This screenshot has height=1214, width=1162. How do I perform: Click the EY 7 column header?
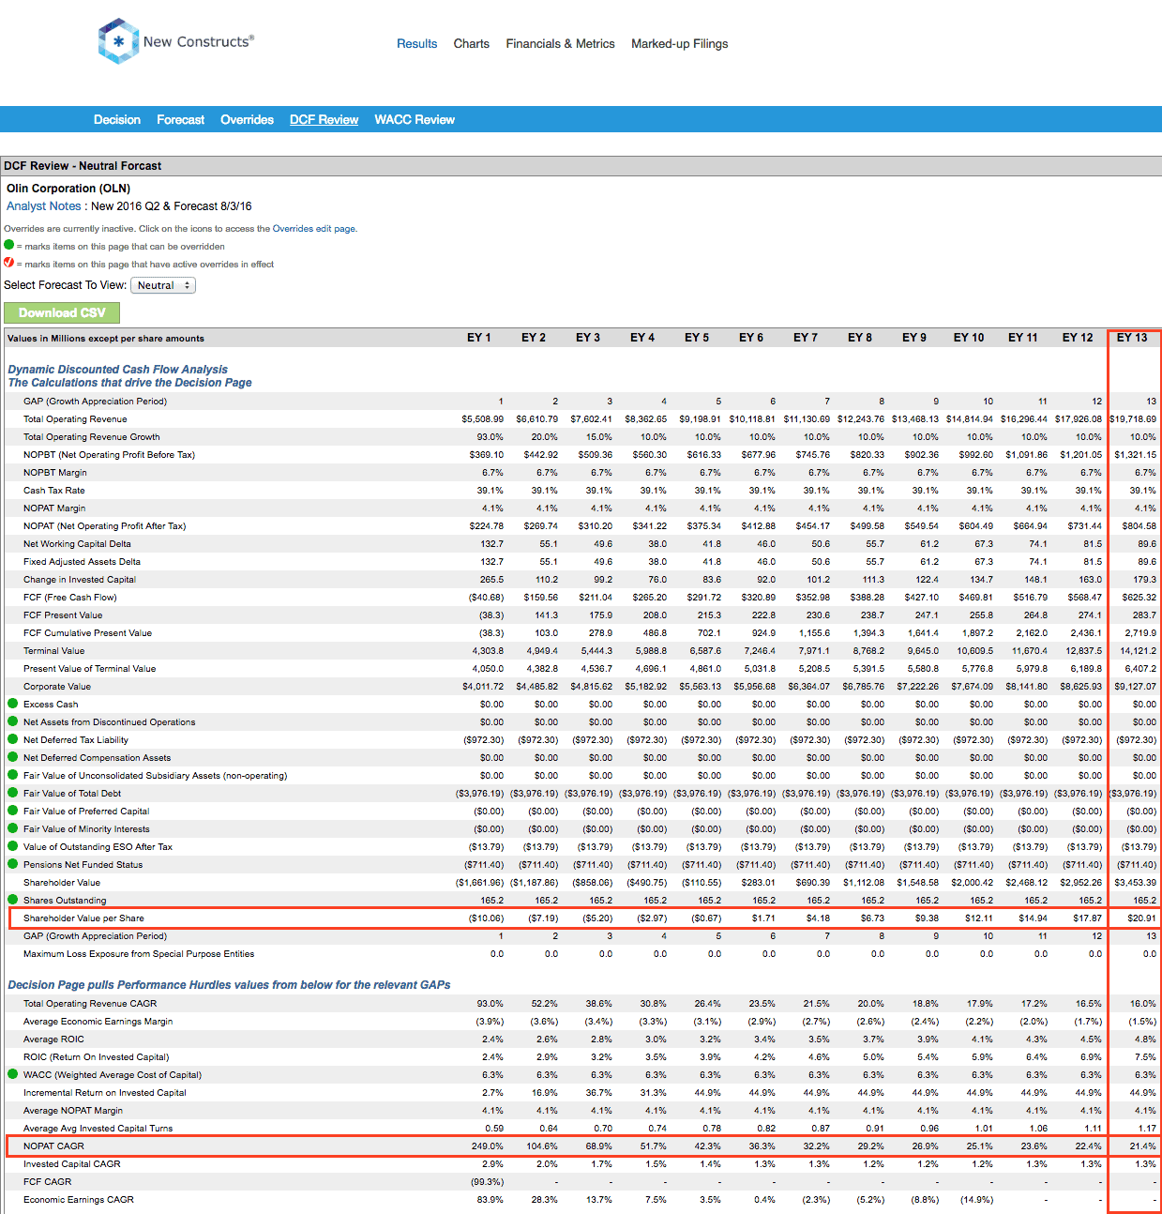pyautogui.click(x=805, y=338)
